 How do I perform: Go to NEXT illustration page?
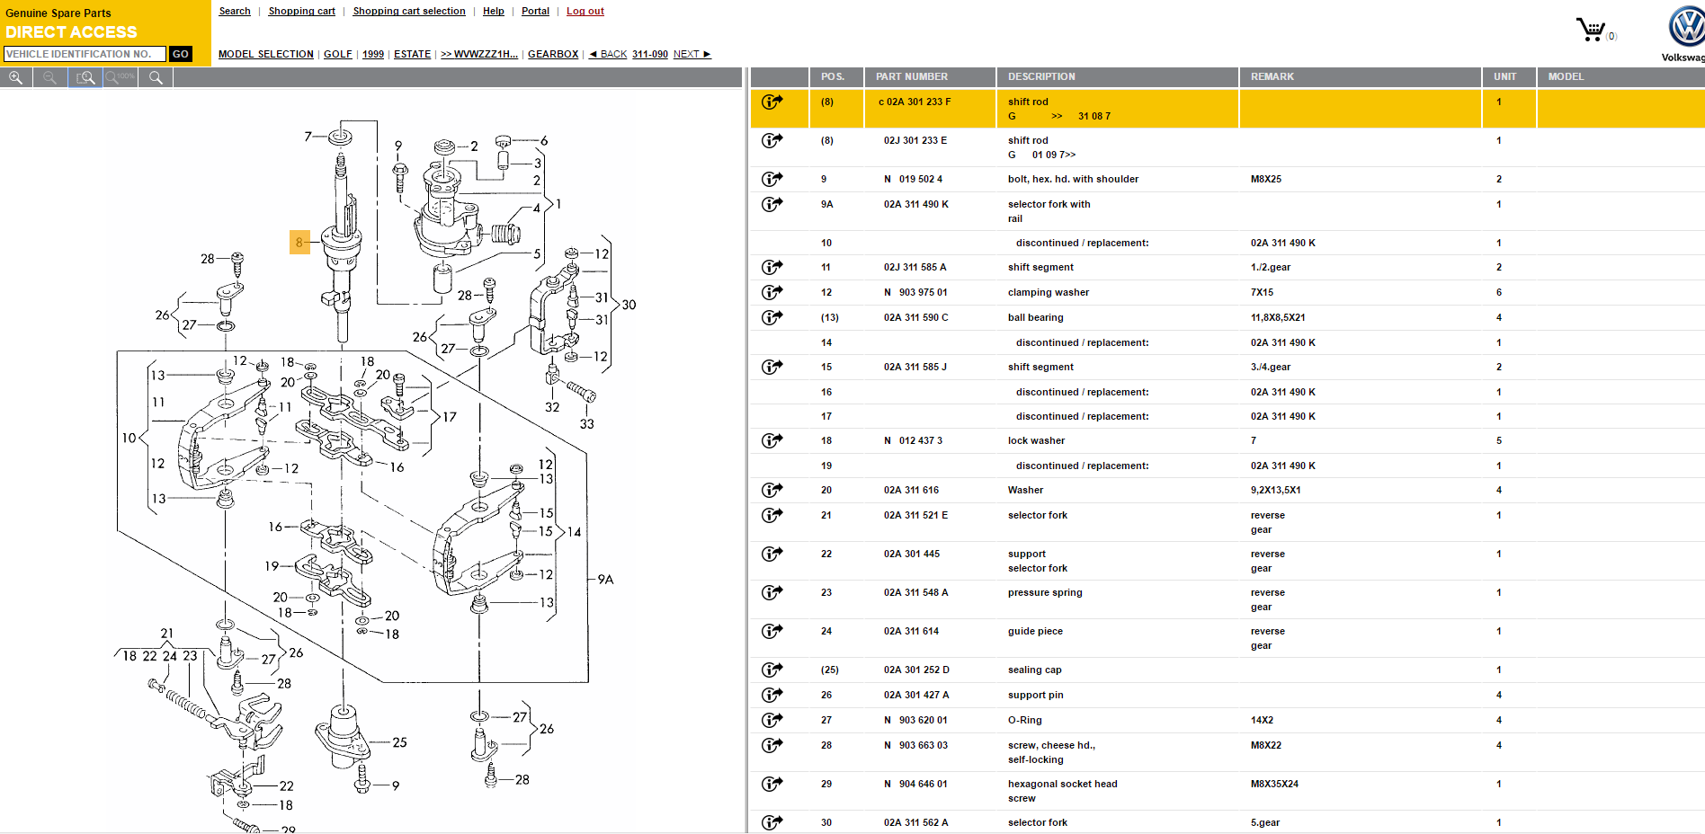click(692, 54)
